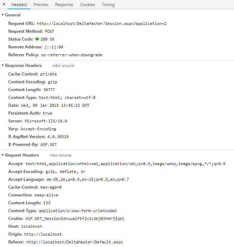The image size is (234, 247).
Task: Select the Cookies tab
Action: (87, 5)
